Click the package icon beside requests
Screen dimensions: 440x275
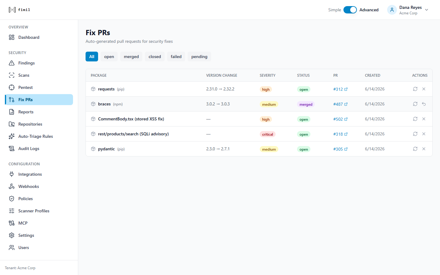(x=93, y=89)
